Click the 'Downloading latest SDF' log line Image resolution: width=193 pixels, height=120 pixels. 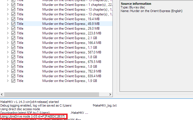(44, 113)
